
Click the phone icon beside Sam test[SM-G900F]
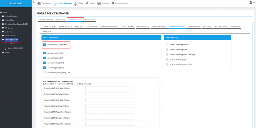coord(5,48)
